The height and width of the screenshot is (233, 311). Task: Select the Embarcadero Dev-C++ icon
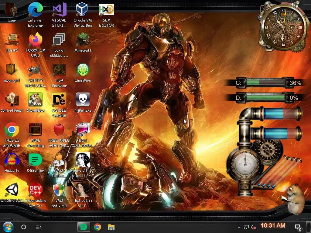pos(35,195)
